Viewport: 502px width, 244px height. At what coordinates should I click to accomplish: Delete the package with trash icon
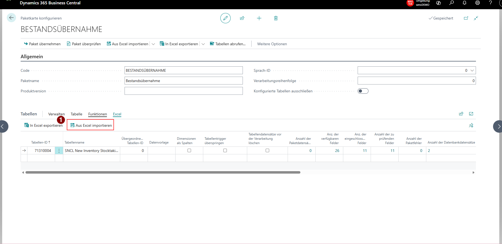pyautogui.click(x=276, y=18)
